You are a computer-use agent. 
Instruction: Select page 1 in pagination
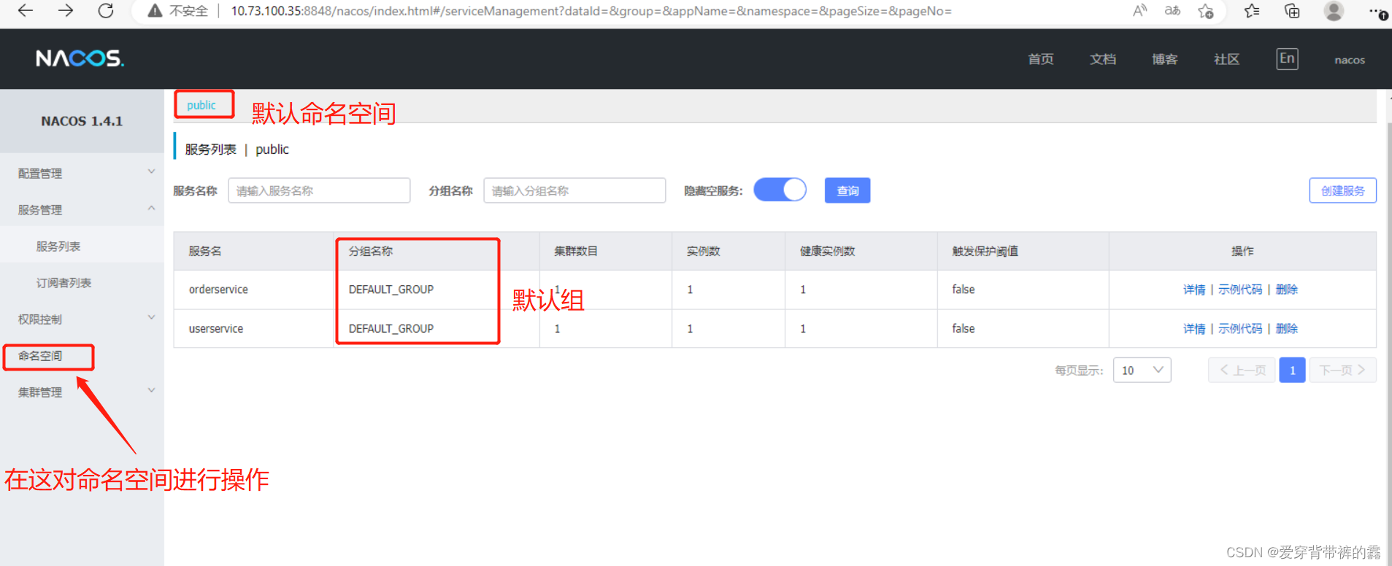[1292, 370]
